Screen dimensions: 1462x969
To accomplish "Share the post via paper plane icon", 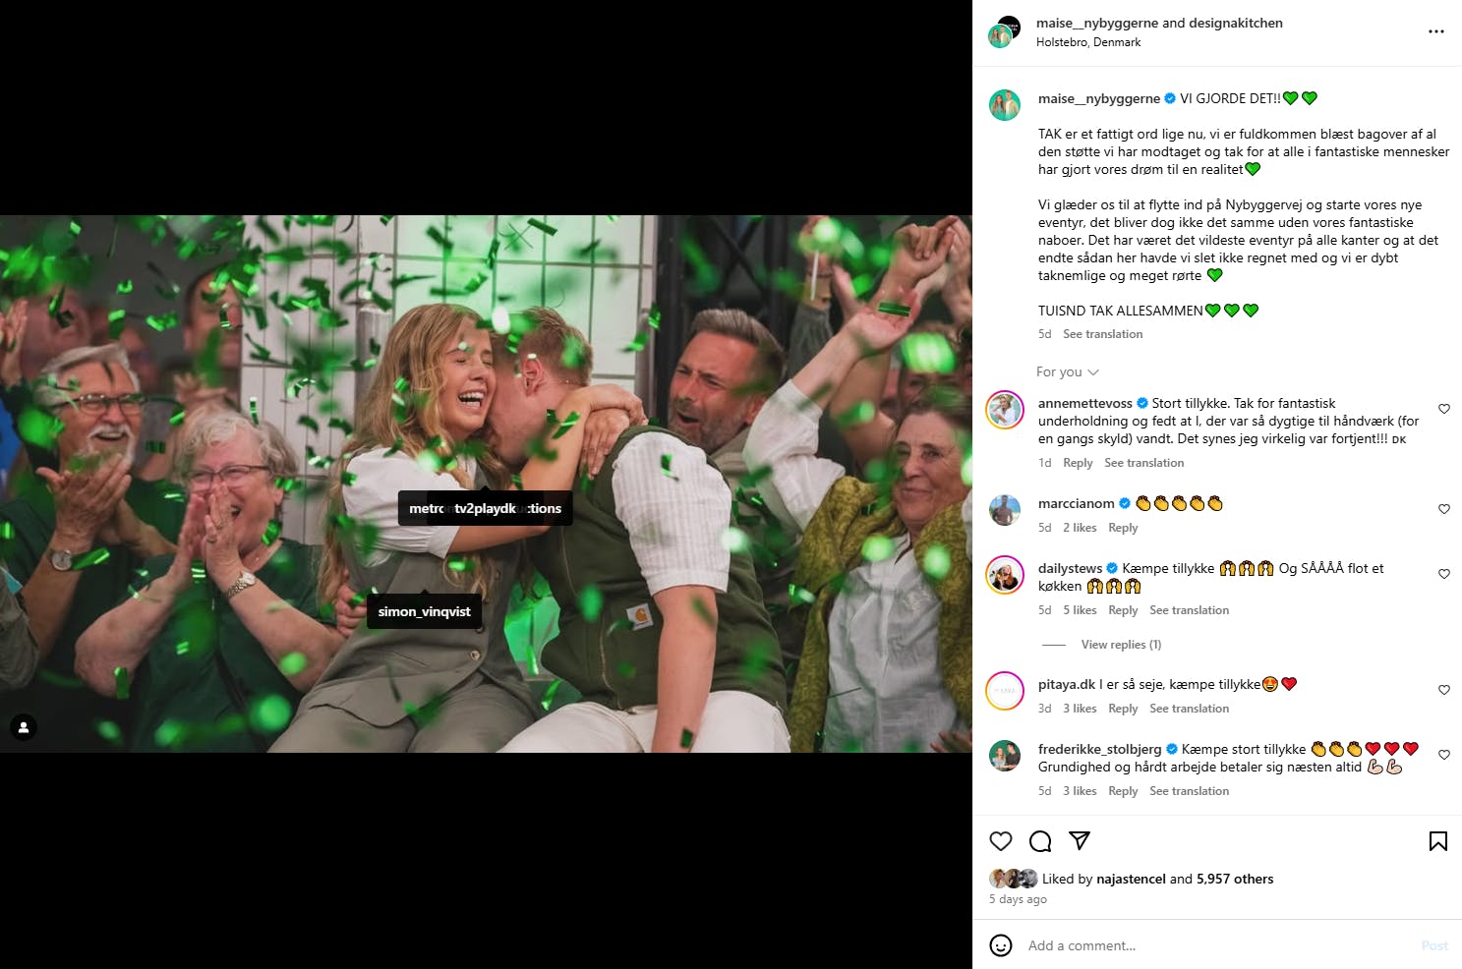I will [1080, 841].
